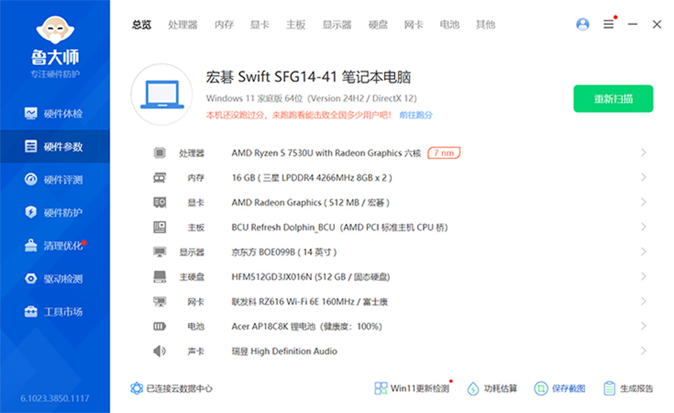Switch to the 硬盘 tab
This screenshot has height=413, width=674.
coord(378,25)
